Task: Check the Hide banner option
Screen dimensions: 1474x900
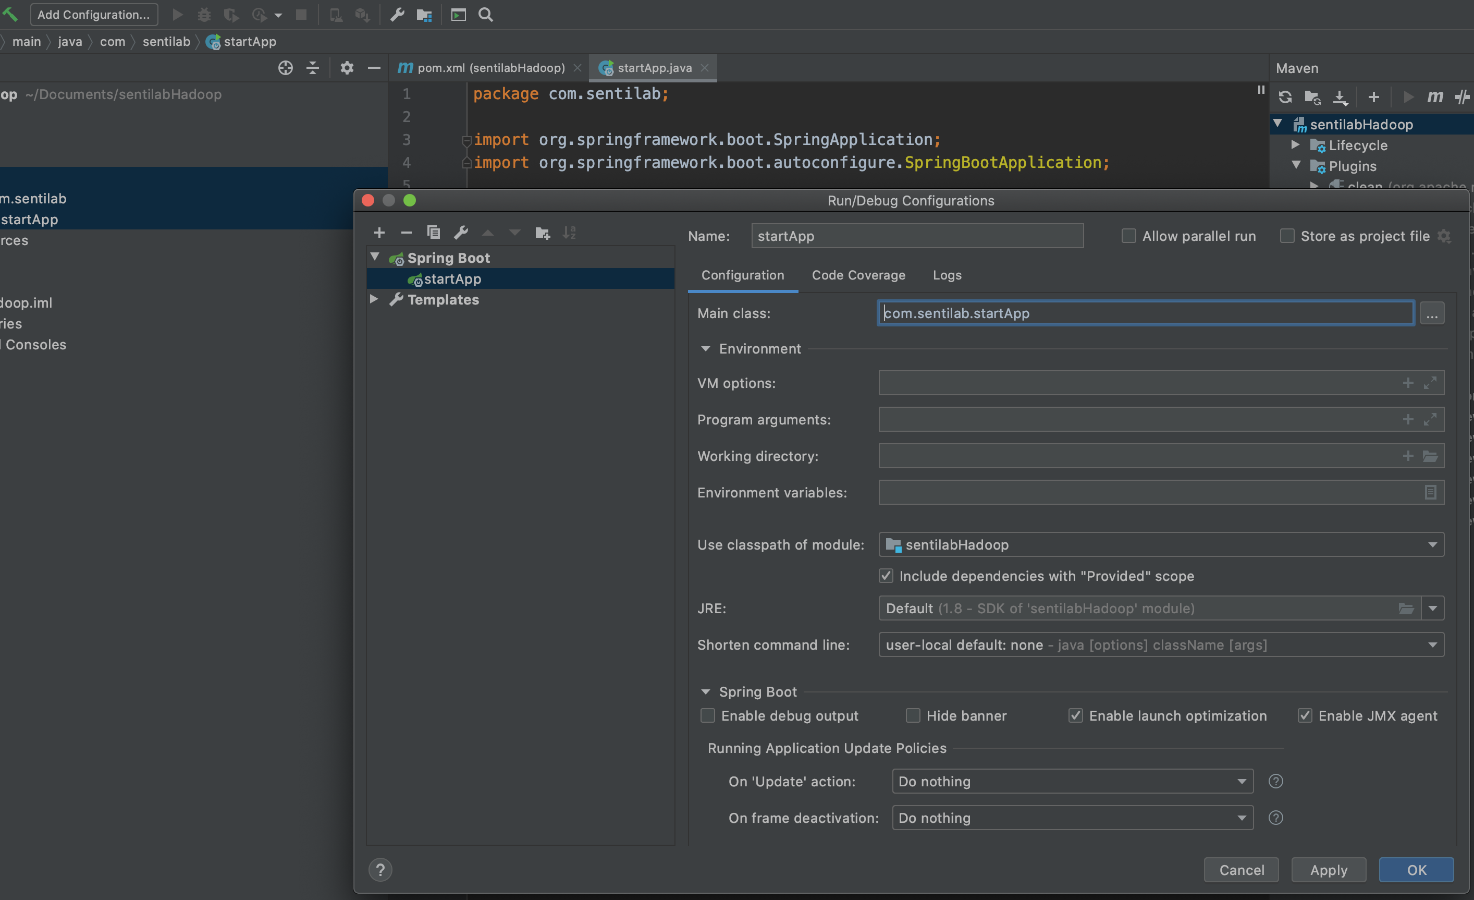Action: [x=913, y=716]
